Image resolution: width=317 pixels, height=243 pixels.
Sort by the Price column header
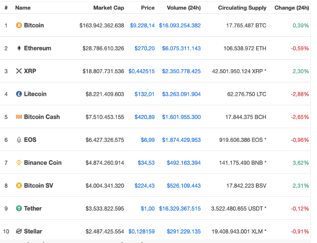click(x=148, y=8)
